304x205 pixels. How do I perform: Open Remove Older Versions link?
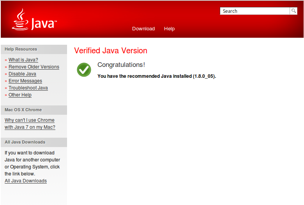(34, 67)
